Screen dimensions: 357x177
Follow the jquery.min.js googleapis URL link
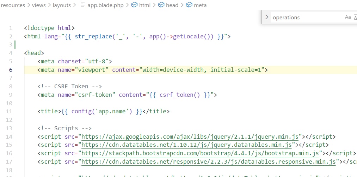pyautogui.click(x=190, y=137)
